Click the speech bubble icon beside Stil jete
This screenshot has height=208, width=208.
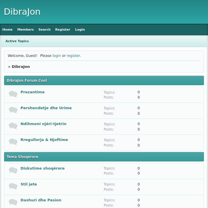pyautogui.click(x=13, y=186)
